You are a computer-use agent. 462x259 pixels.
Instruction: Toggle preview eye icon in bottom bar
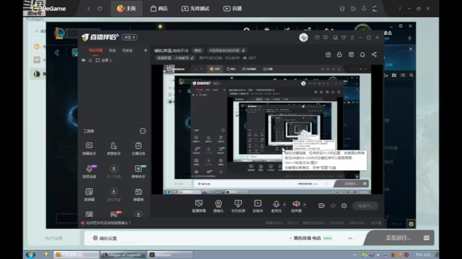pyautogui.click(x=333, y=205)
